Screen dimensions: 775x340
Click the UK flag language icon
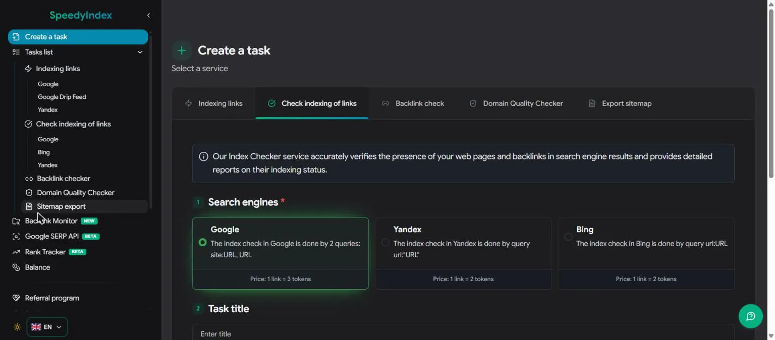pyautogui.click(x=36, y=327)
